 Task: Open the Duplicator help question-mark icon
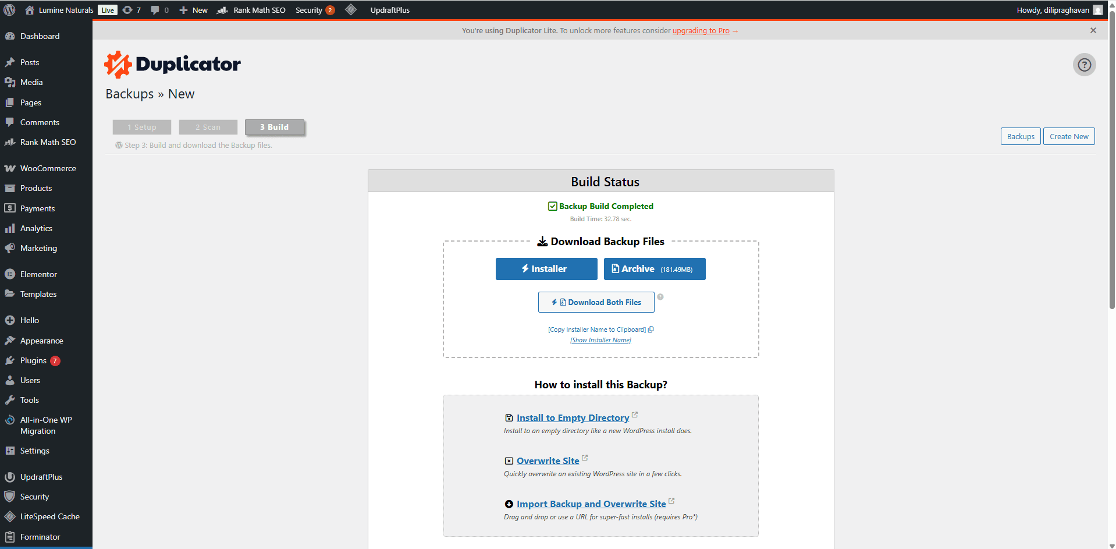tap(1084, 65)
